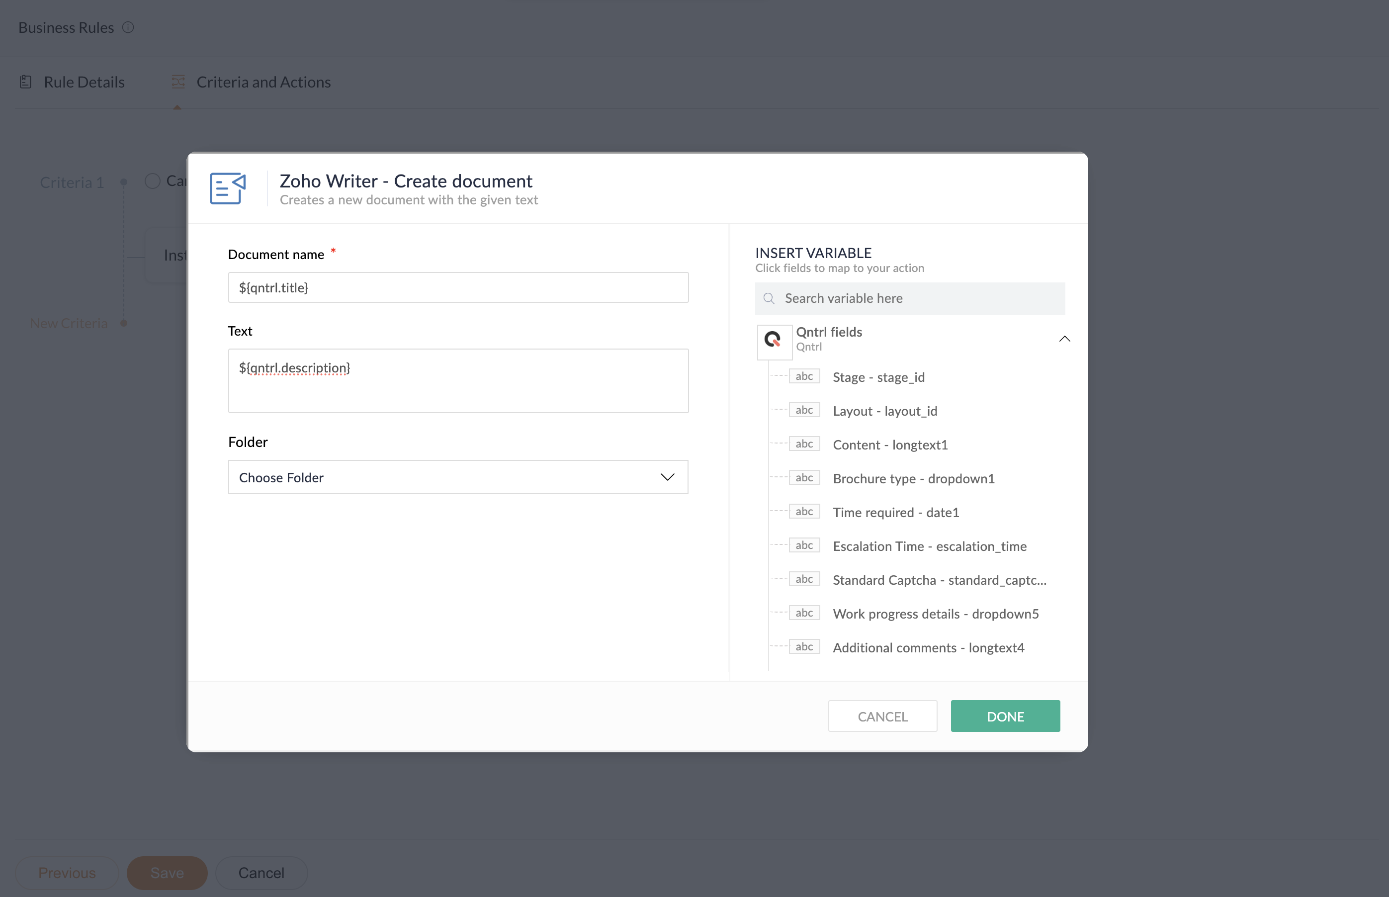The height and width of the screenshot is (897, 1389).
Task: Collapse the Qntrl fields section
Action: [x=1064, y=339]
